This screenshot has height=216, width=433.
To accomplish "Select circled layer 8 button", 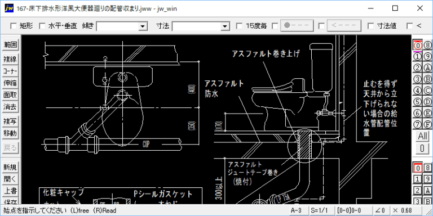I will pos(427,44).
